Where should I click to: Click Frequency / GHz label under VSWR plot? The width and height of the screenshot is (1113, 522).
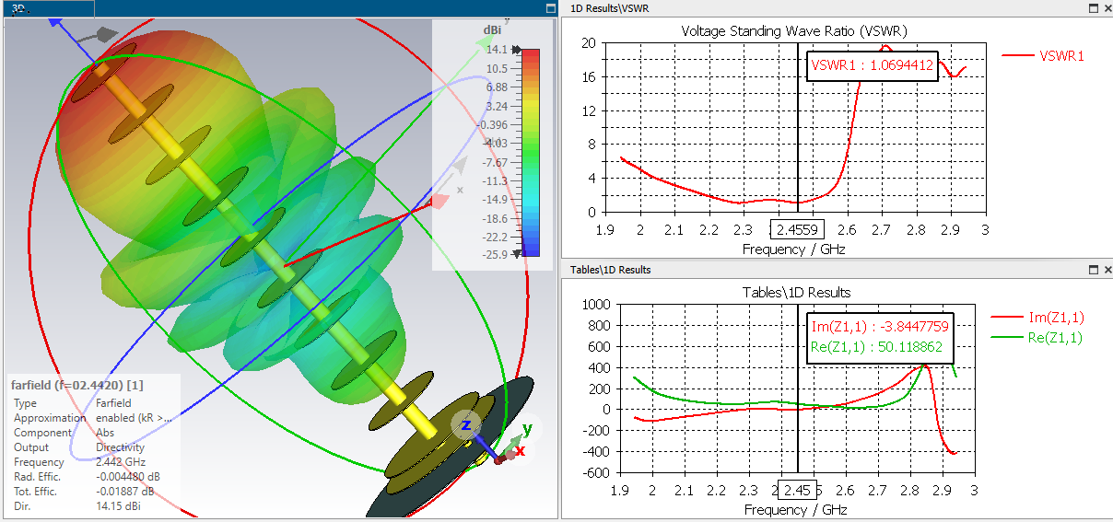tap(793, 249)
